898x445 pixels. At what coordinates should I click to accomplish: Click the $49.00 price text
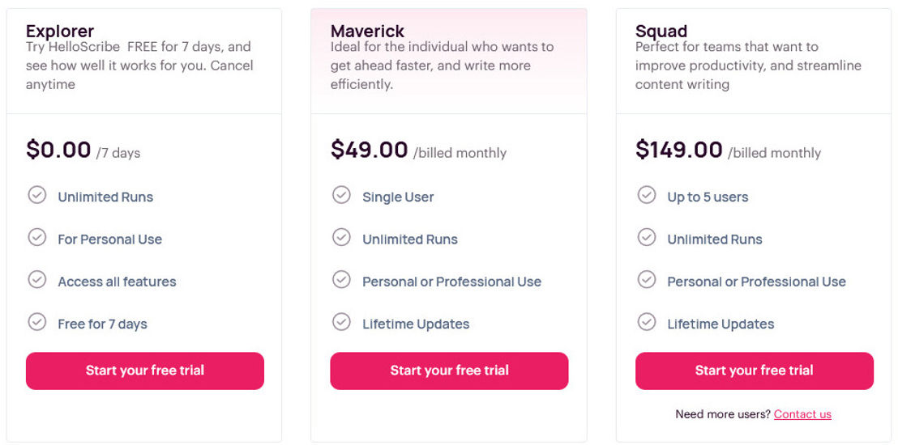pos(370,150)
